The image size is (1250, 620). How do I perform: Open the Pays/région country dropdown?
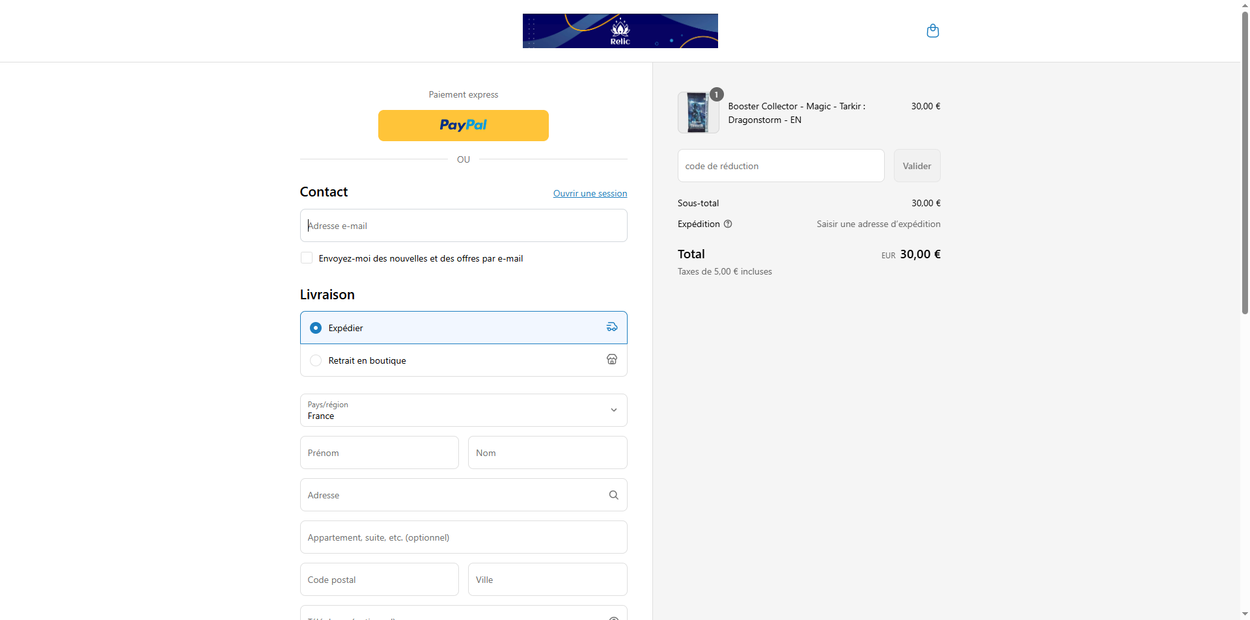tap(456, 411)
